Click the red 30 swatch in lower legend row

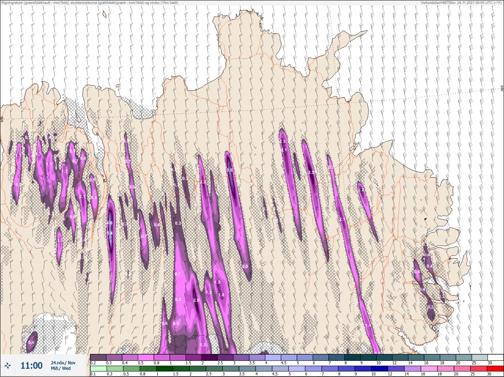[495, 369]
